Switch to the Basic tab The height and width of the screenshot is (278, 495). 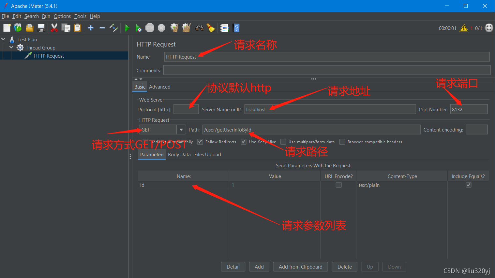[140, 87]
